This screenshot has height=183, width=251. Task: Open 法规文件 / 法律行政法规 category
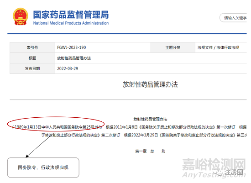click(218, 47)
